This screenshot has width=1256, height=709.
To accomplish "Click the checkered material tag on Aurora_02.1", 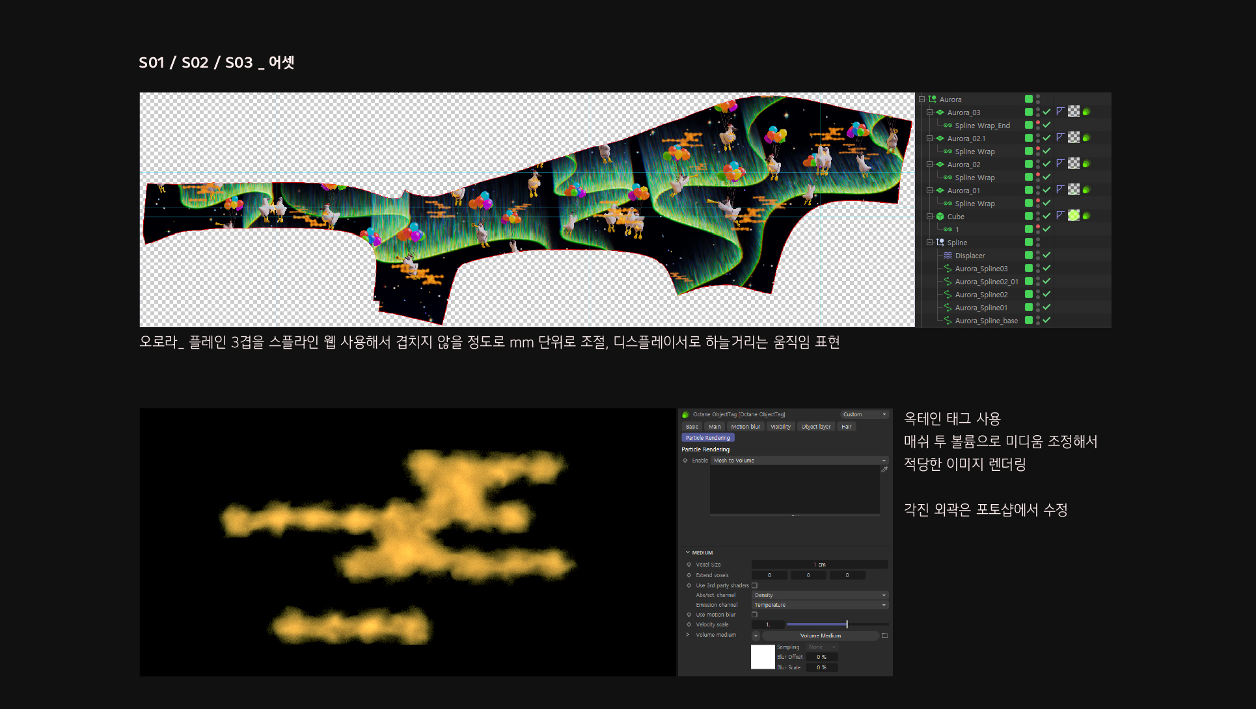I will [1074, 138].
